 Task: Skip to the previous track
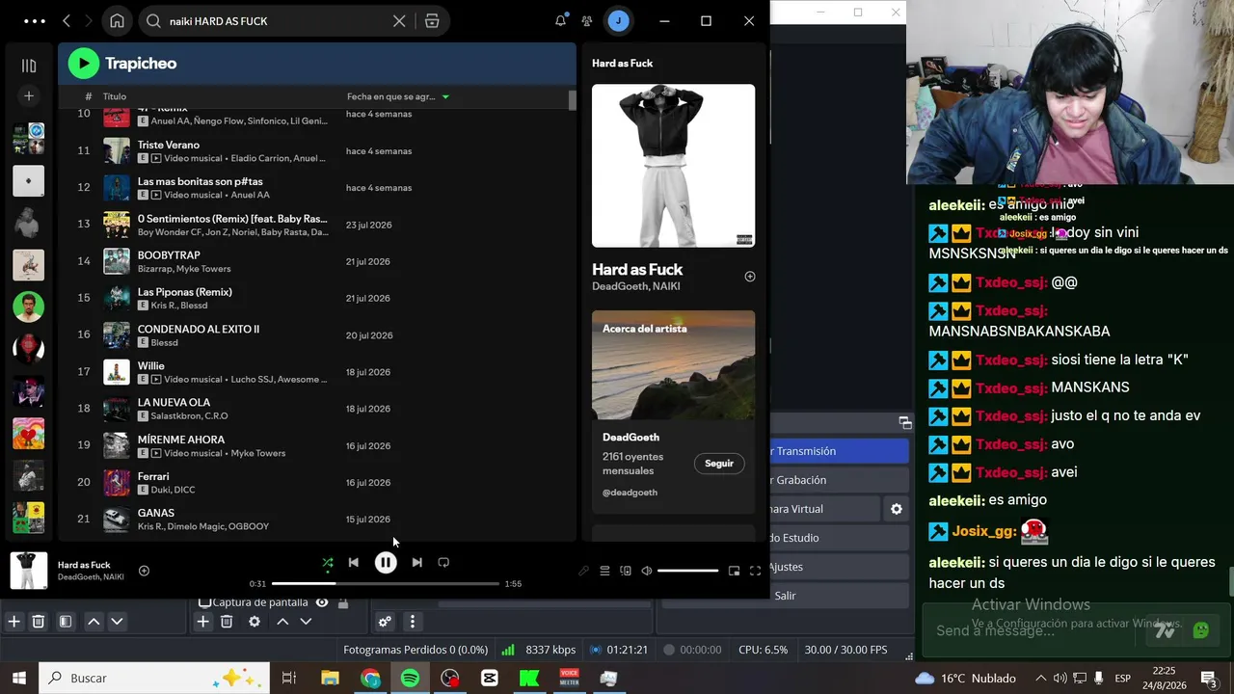[x=354, y=563]
